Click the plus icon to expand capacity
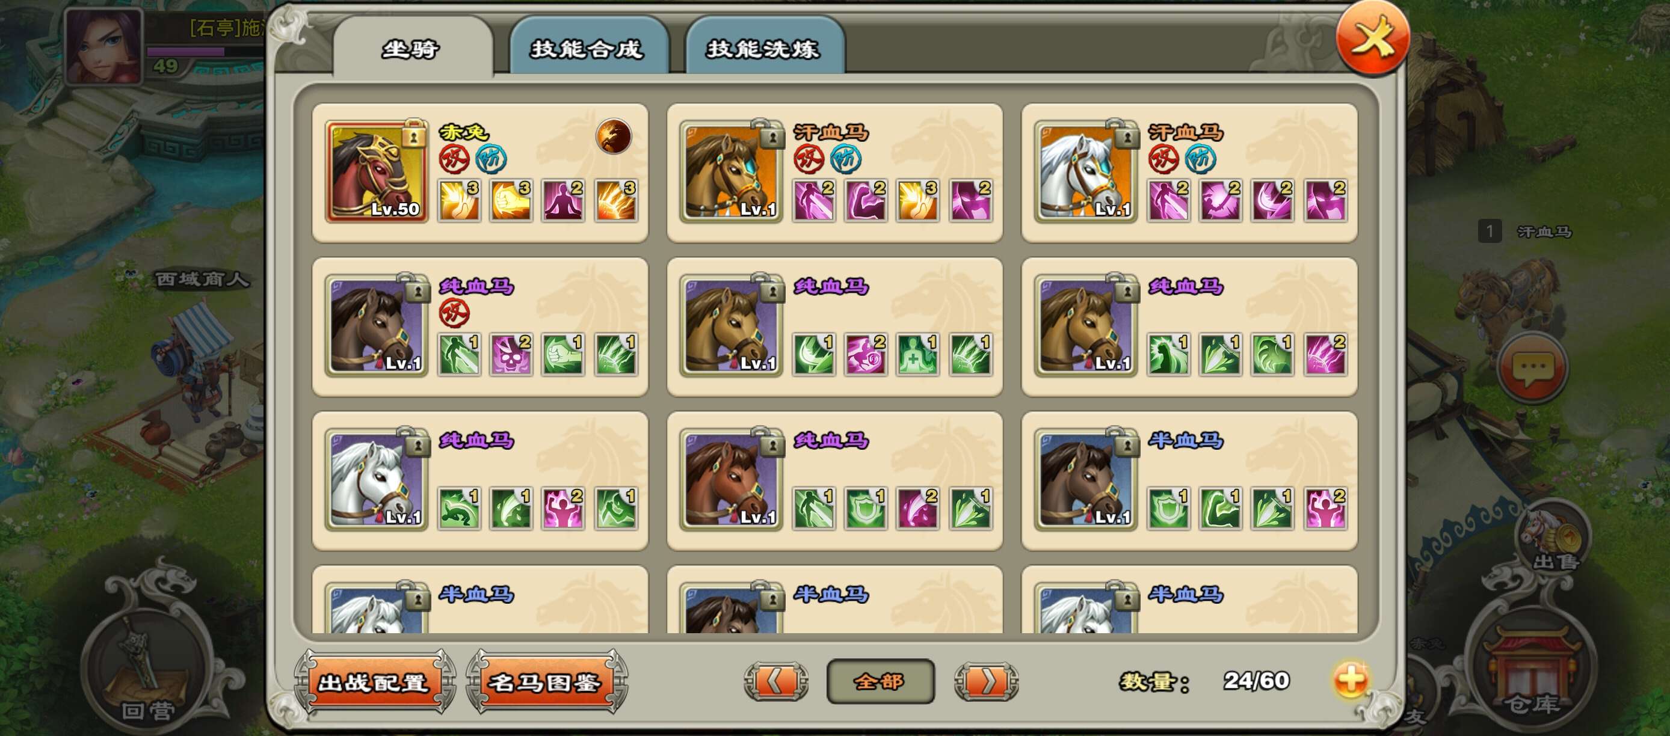This screenshot has height=736, width=1670. tap(1351, 680)
